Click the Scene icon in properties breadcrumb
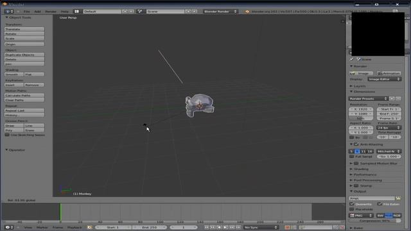Image resolution: width=411 pixels, height=231 pixels. coord(358,60)
